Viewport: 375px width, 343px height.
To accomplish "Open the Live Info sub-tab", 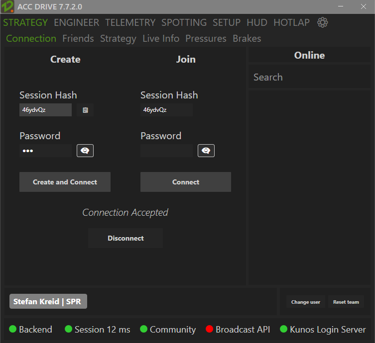I will 161,39.
